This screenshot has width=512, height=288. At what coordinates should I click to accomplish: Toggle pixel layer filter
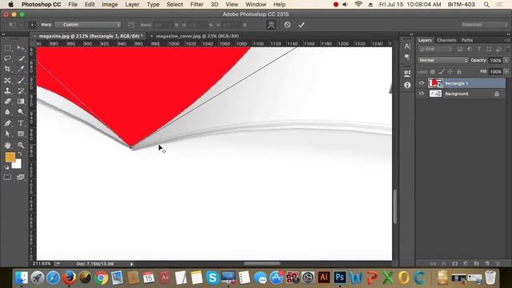point(460,50)
